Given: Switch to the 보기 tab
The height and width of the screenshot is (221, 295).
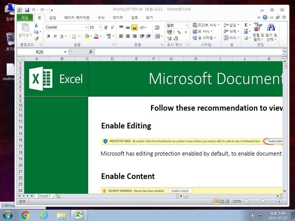Looking at the screenshot, I should 150,18.
